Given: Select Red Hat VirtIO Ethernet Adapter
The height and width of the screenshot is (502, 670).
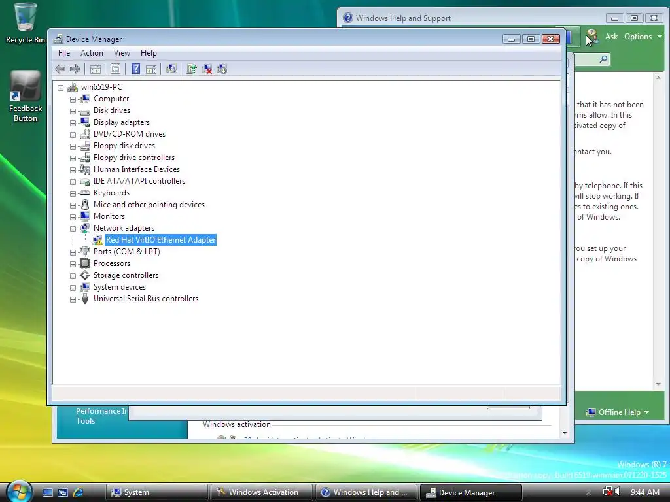Looking at the screenshot, I should 161,240.
